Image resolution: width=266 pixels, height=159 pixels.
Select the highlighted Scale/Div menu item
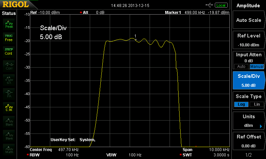[248, 80]
